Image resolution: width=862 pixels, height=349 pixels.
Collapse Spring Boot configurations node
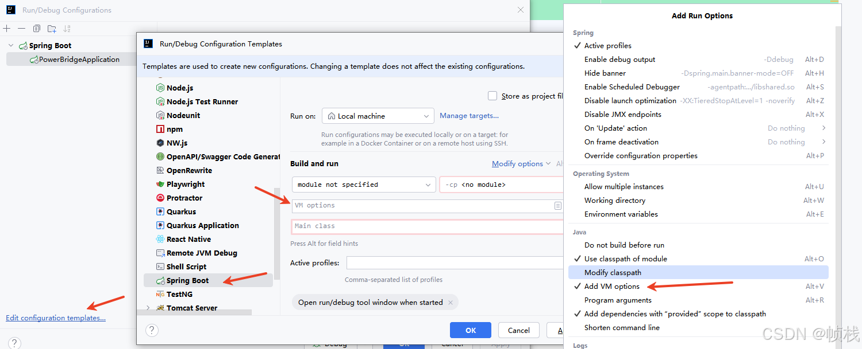(x=10, y=45)
